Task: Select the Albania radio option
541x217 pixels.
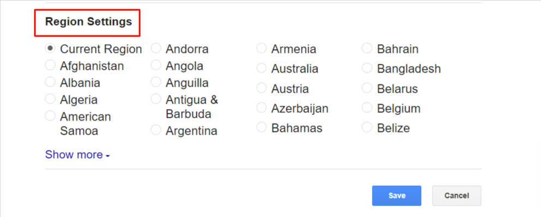Action: 50,82
